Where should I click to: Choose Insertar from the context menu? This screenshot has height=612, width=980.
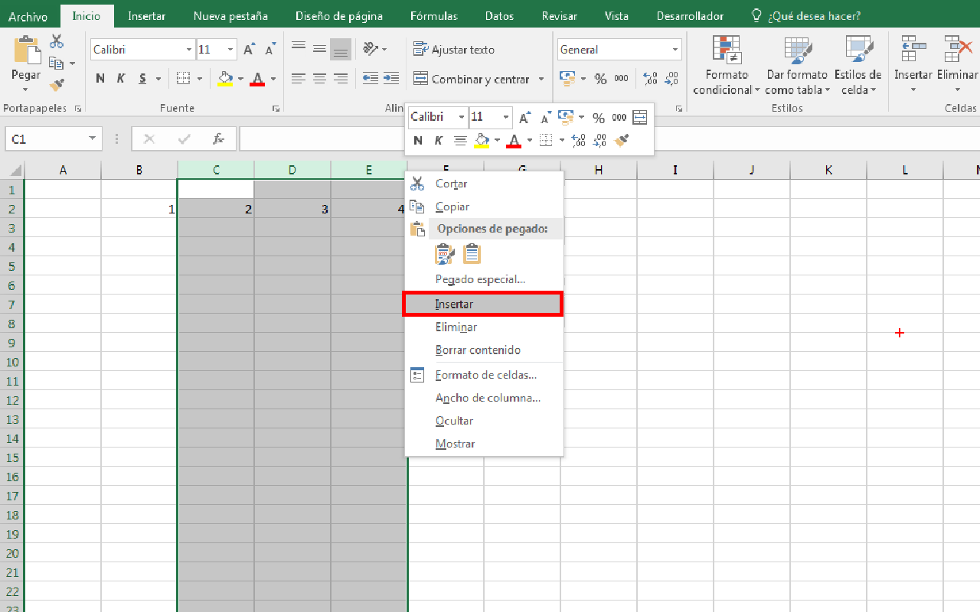[455, 303]
